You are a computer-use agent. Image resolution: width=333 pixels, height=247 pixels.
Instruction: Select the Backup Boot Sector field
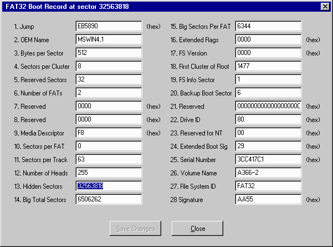coord(268,93)
